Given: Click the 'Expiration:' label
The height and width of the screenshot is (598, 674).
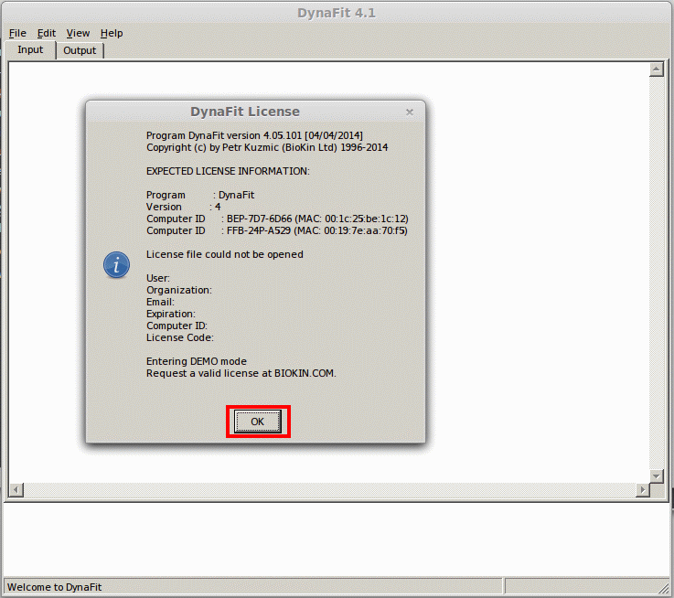Looking at the screenshot, I should [x=171, y=314].
